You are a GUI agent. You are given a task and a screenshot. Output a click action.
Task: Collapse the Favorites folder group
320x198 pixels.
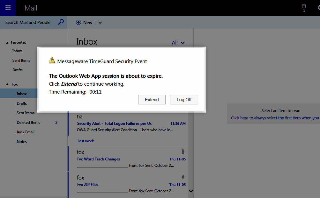pos(7,42)
